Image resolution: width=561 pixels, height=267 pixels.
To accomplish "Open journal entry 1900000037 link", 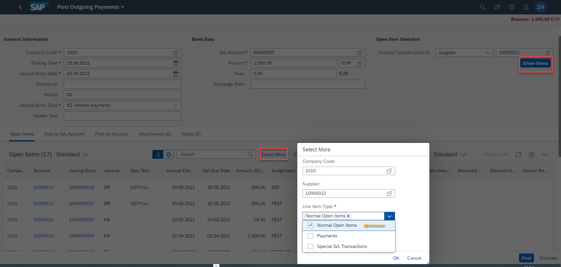I will [81, 220].
